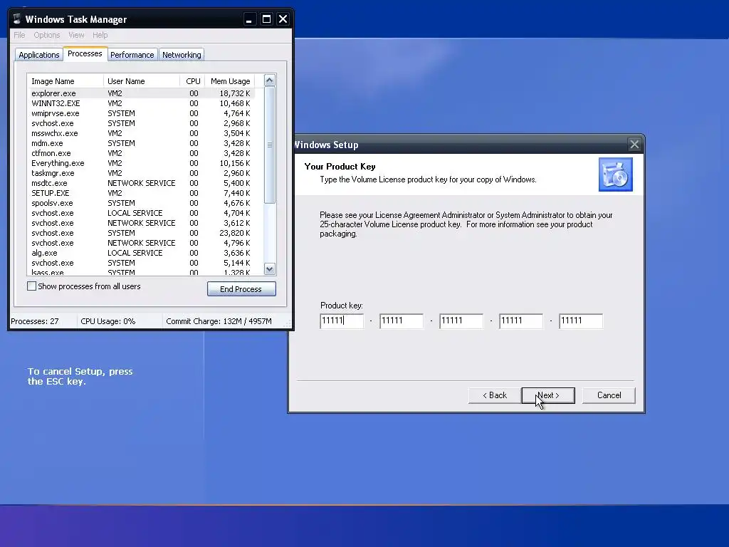
Task: Click the CPU Usage: 0% status entry
Action: click(x=108, y=321)
